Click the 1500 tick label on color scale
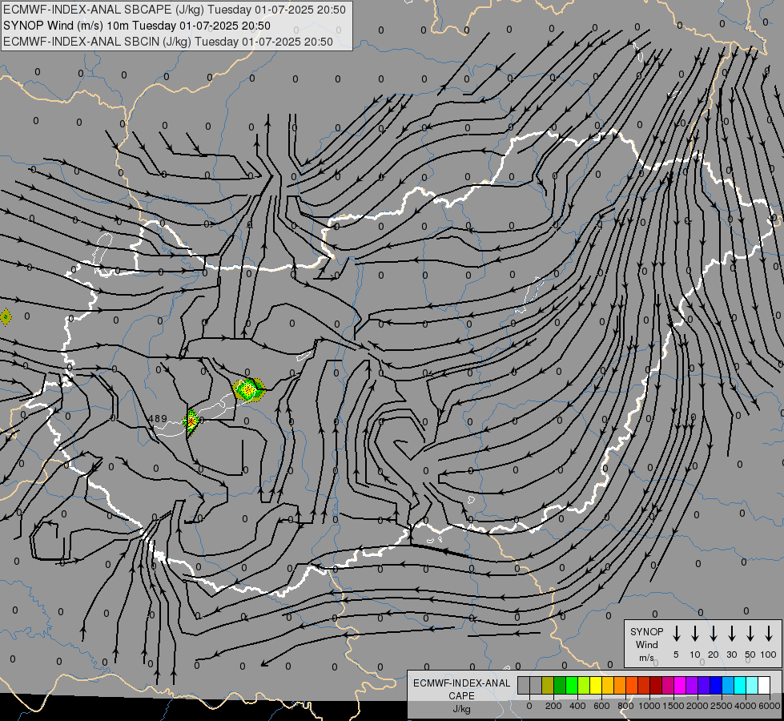This screenshot has height=721, width=784. click(x=673, y=706)
